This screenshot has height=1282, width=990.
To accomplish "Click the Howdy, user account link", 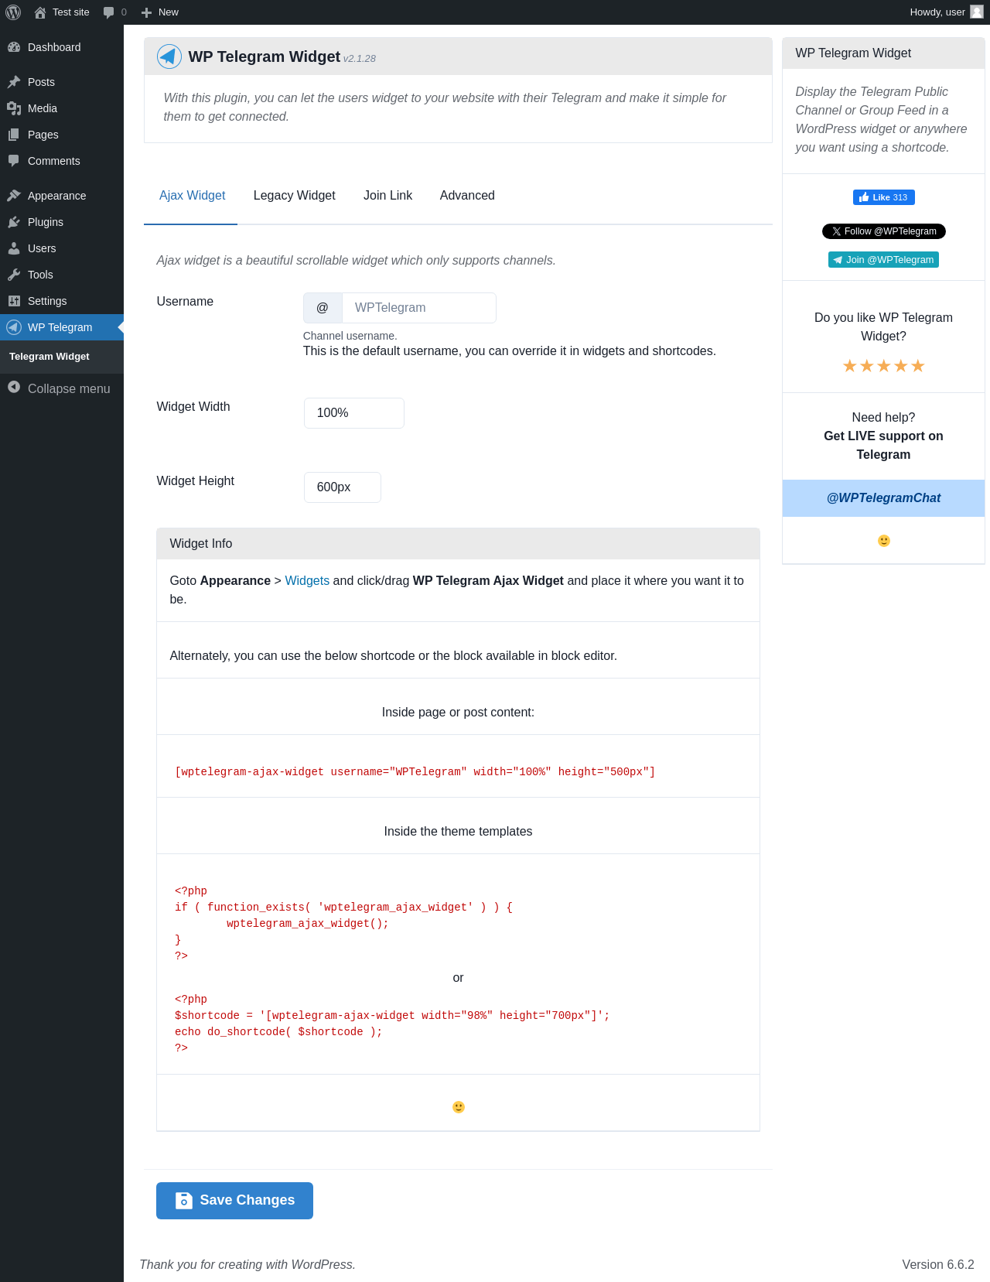I will [x=946, y=12].
